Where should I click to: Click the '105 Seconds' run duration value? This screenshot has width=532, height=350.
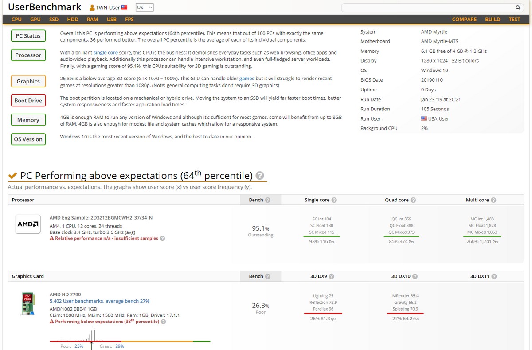click(x=435, y=109)
